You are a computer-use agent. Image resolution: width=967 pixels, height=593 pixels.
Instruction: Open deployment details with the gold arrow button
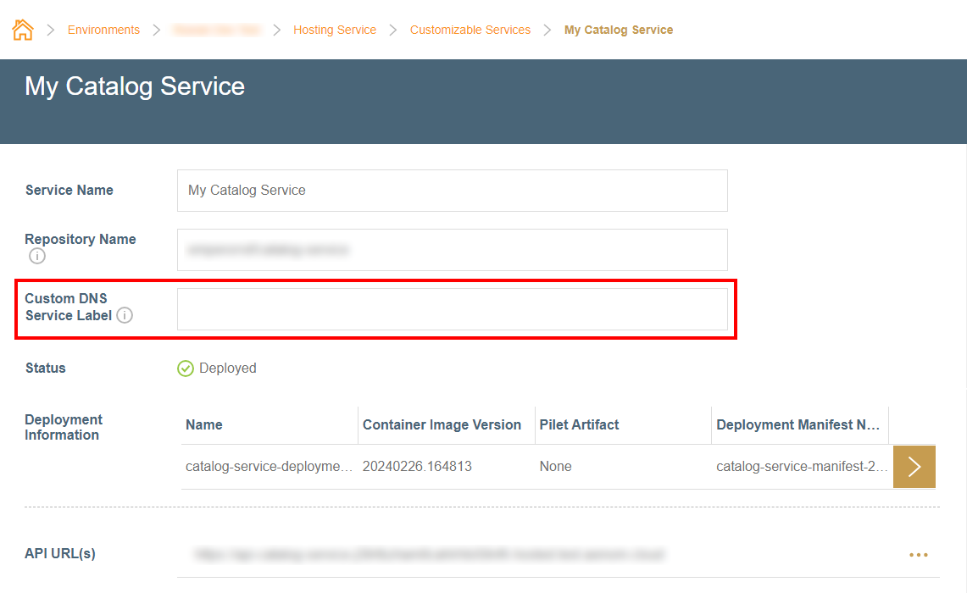[914, 467]
